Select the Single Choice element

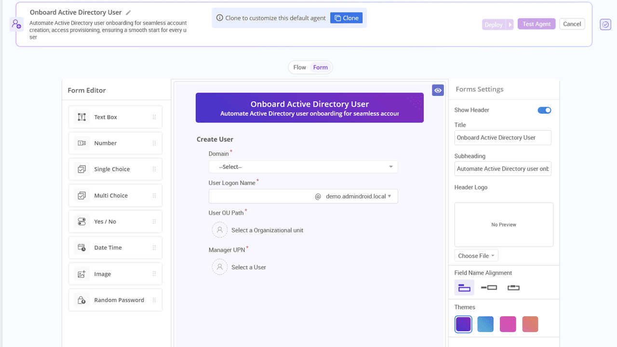115,169
